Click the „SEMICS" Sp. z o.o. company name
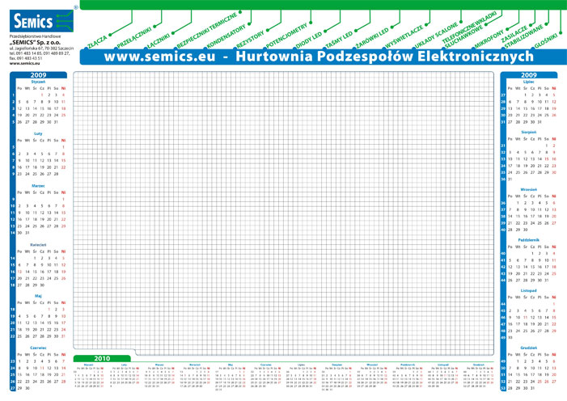The height and width of the screenshot is (401, 567). pyautogui.click(x=35, y=42)
